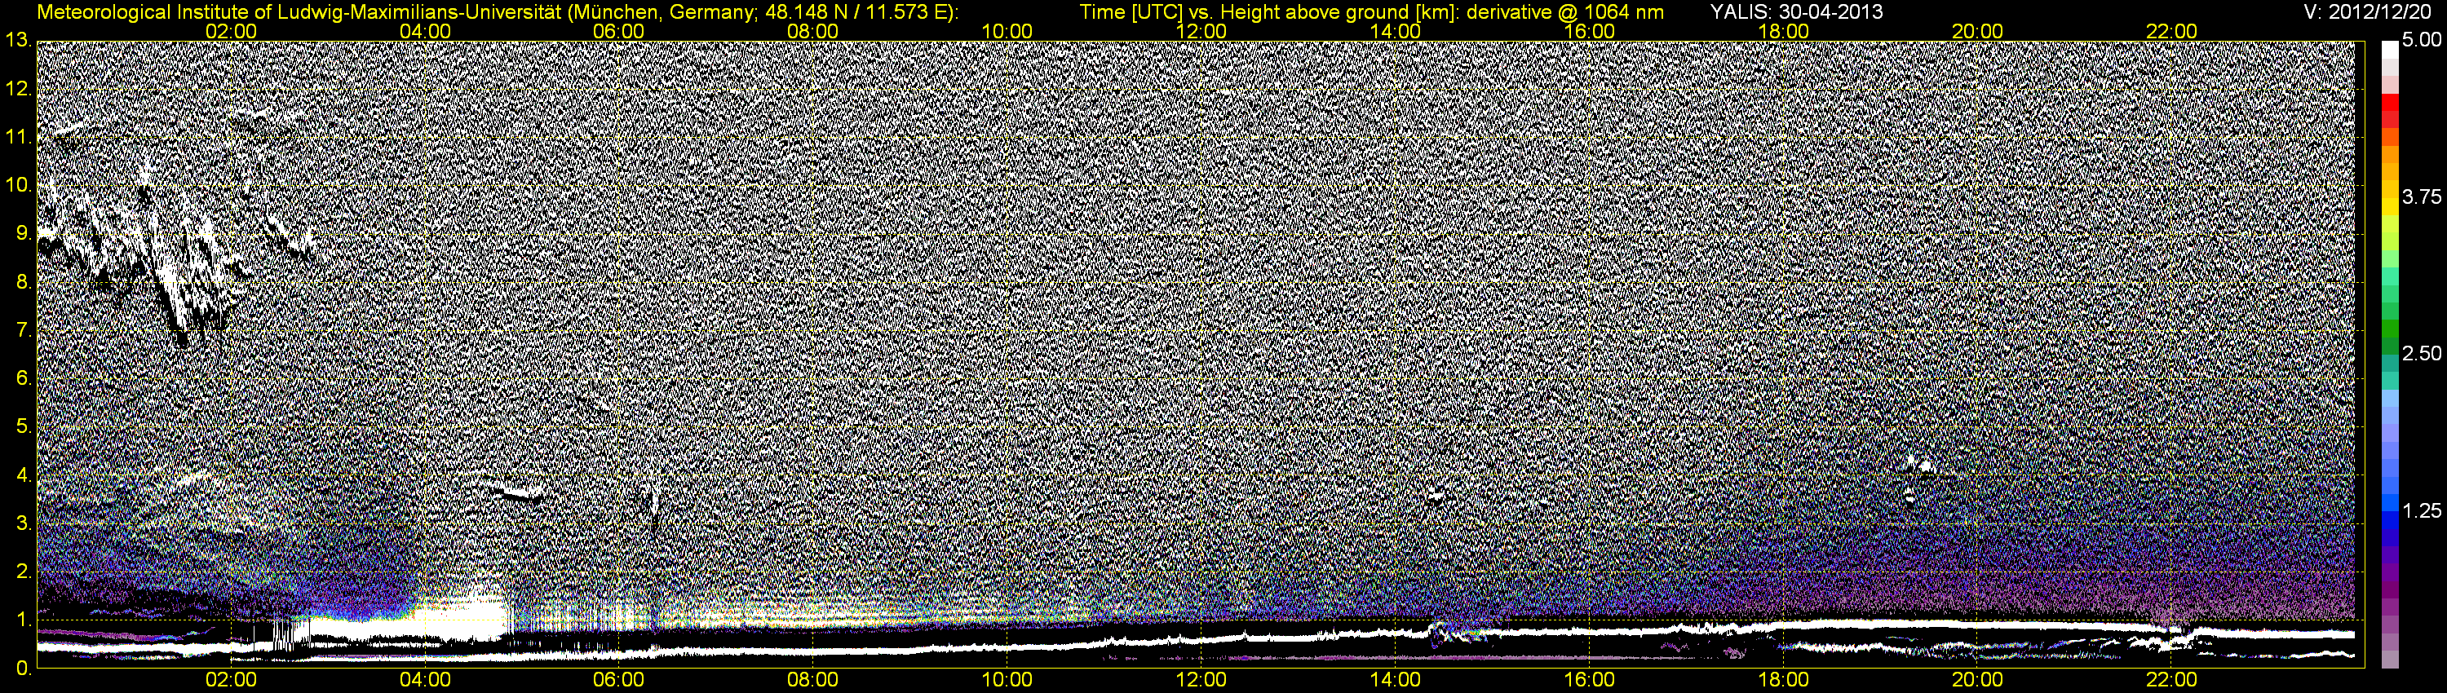2447x693 pixels.
Task: Click the 22:00 label on the bottom time axis
Action: (2171, 681)
